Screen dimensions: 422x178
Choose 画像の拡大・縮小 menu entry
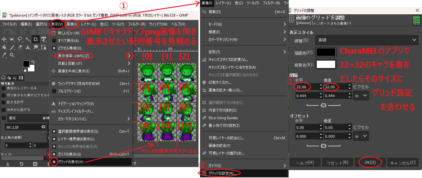245,90
